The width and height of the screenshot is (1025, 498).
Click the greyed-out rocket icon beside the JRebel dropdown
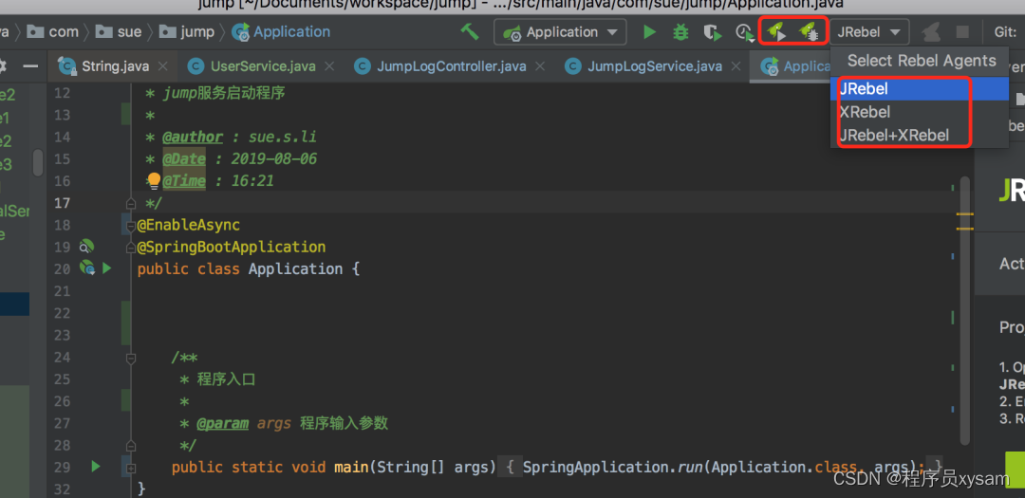coord(931,31)
